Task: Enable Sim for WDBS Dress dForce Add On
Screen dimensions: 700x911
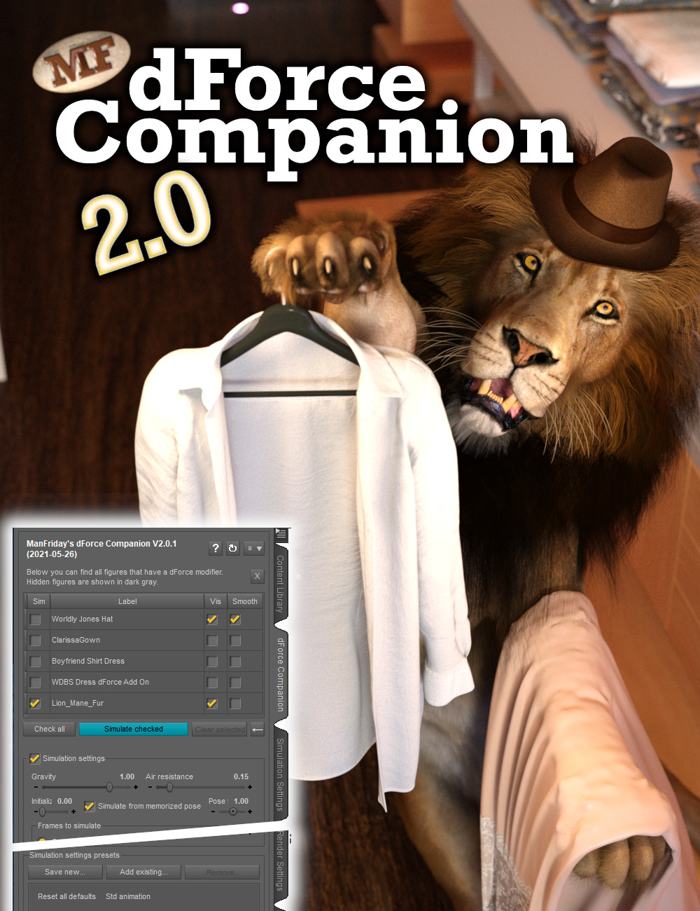Action: coord(35,683)
